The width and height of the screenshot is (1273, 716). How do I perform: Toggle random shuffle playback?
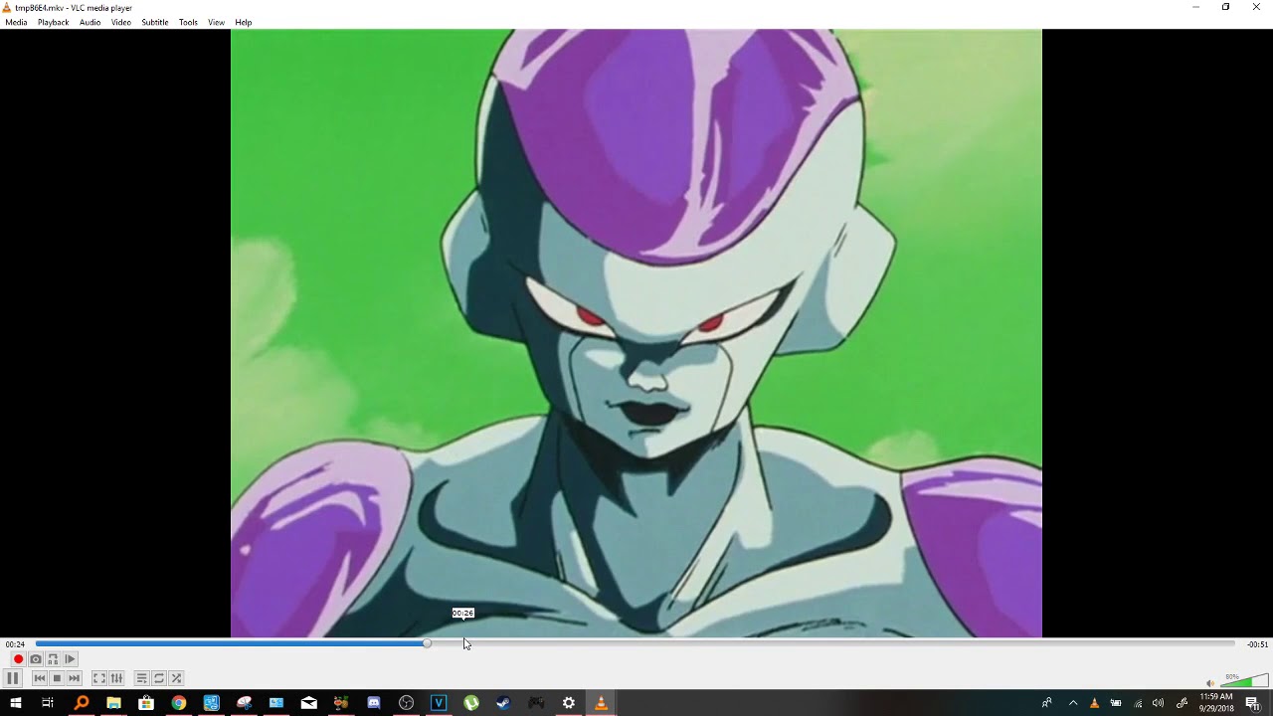click(176, 678)
